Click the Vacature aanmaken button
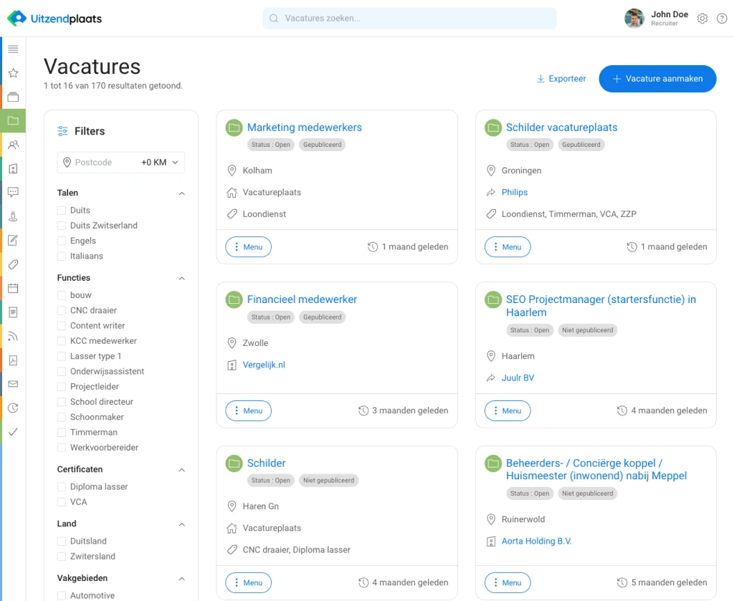The image size is (734, 601). tap(657, 79)
